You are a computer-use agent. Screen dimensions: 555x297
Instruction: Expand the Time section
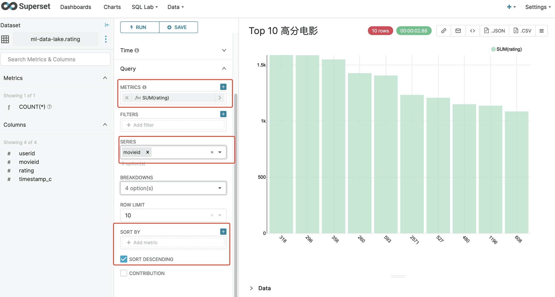[173, 50]
